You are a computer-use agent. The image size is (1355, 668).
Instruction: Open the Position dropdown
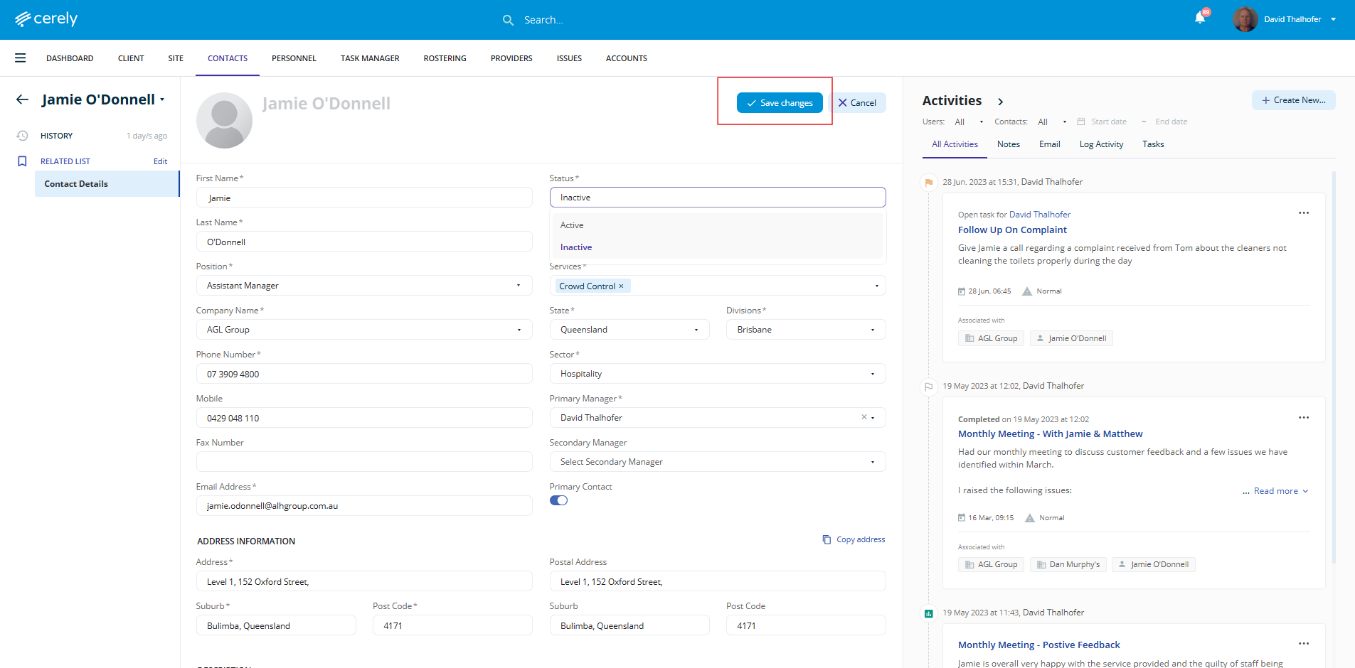pos(363,286)
